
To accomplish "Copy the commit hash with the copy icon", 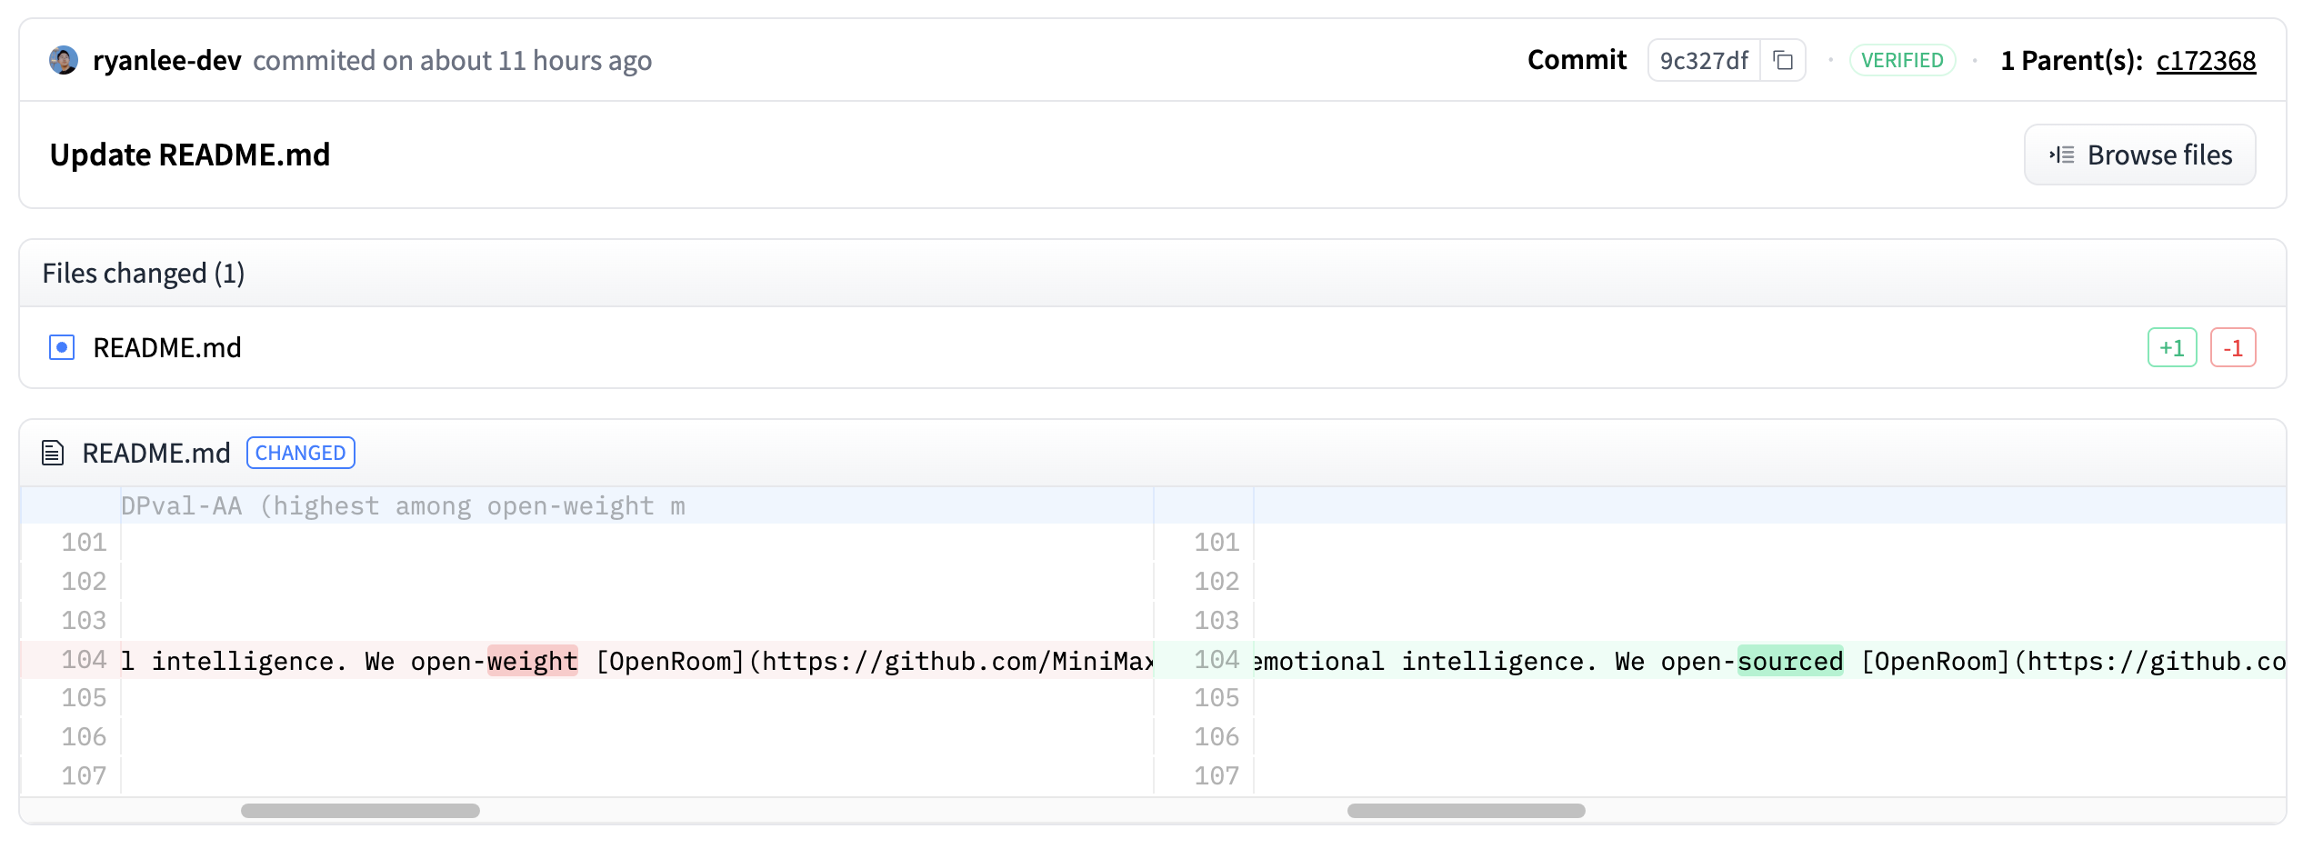I will coord(1783,61).
